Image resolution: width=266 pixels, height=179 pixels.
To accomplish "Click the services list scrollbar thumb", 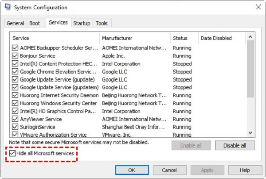I will (250, 69).
